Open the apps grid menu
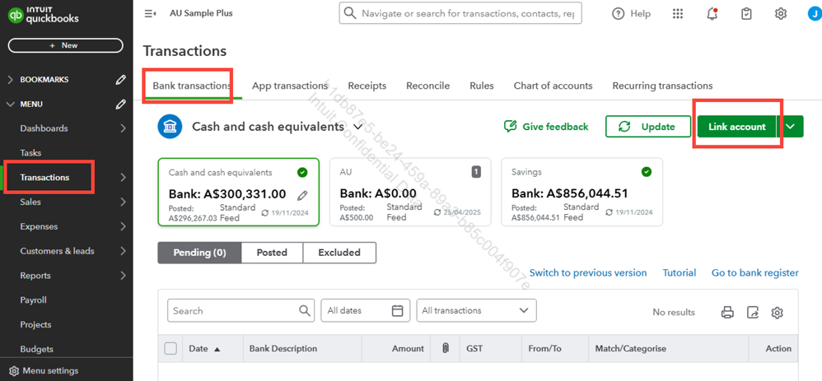Screen dimensions: 822x381 678,13
